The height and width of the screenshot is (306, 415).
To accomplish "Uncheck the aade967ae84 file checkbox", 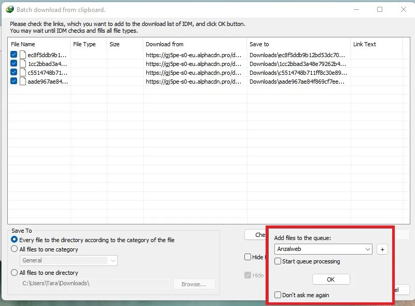I will (14, 81).
